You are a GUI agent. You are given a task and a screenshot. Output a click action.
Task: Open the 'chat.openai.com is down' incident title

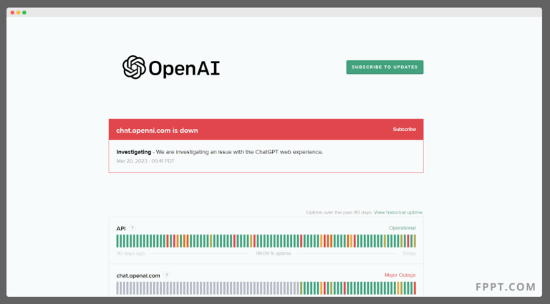pyautogui.click(x=157, y=130)
